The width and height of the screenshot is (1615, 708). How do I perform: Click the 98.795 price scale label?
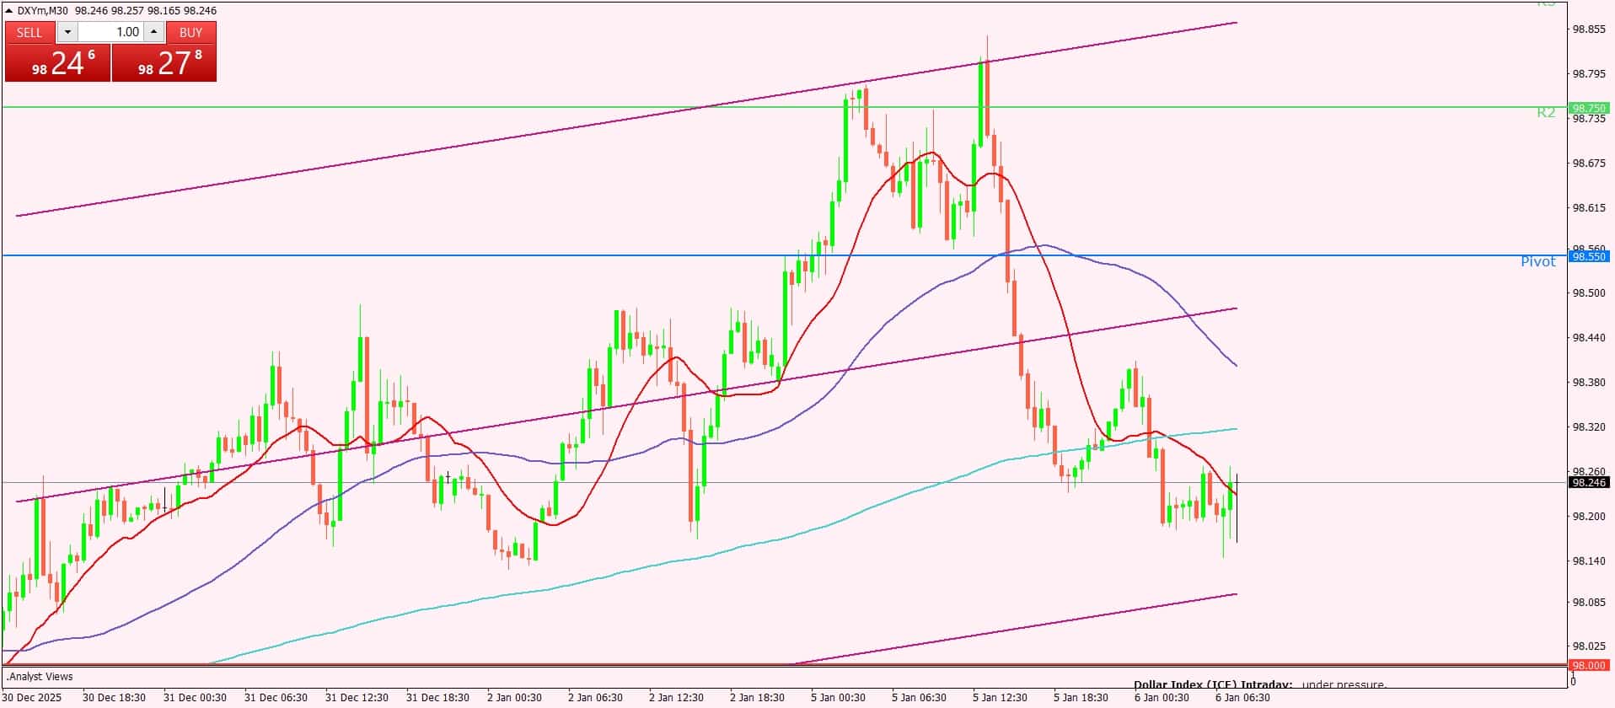coord(1589,74)
